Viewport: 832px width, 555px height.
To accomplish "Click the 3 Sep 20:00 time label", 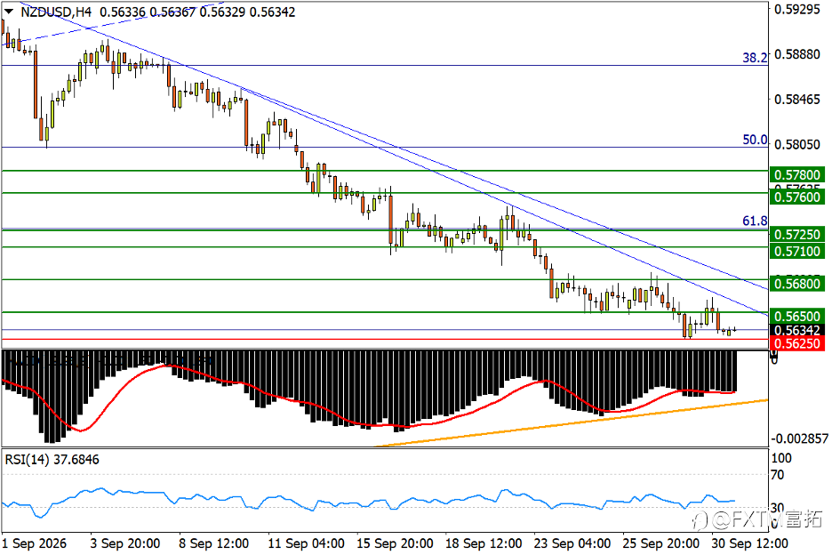I will pyautogui.click(x=125, y=543).
